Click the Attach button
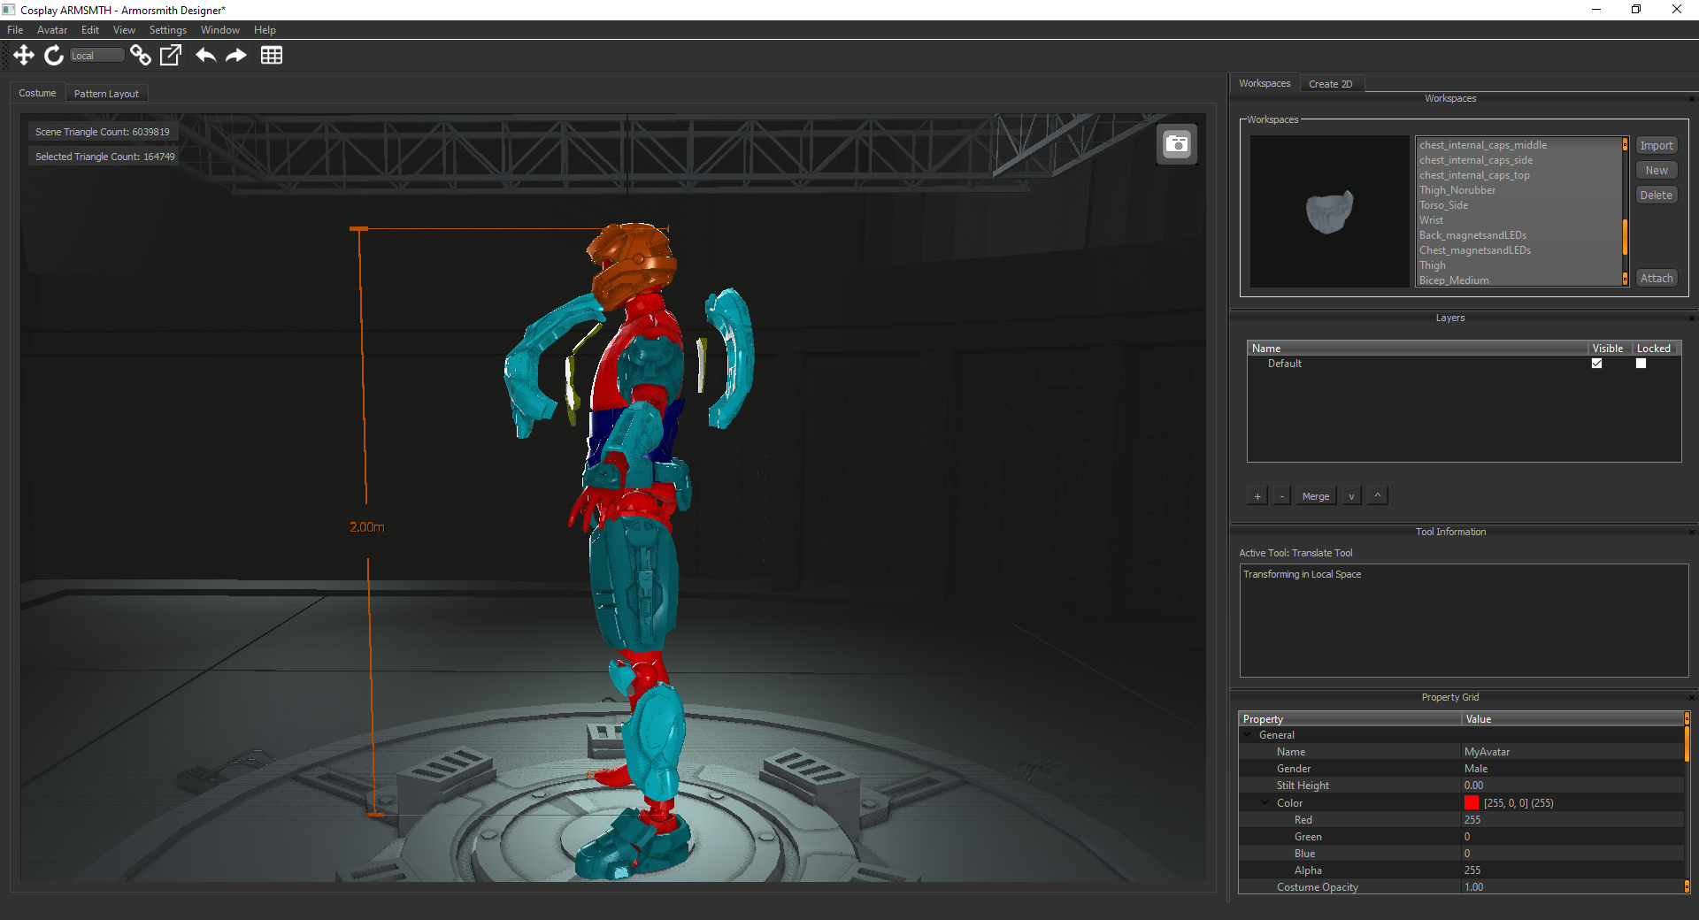The image size is (1699, 920). [x=1657, y=279]
